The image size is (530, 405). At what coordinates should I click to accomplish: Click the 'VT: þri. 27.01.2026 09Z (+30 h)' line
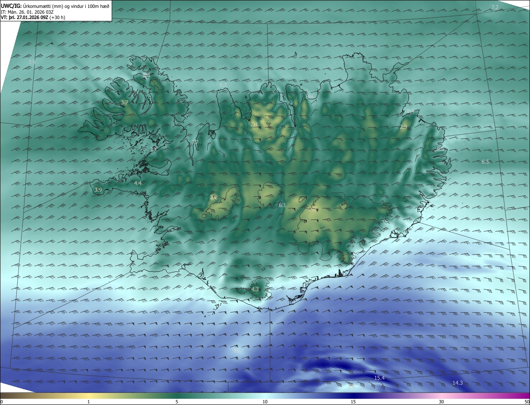(33, 17)
